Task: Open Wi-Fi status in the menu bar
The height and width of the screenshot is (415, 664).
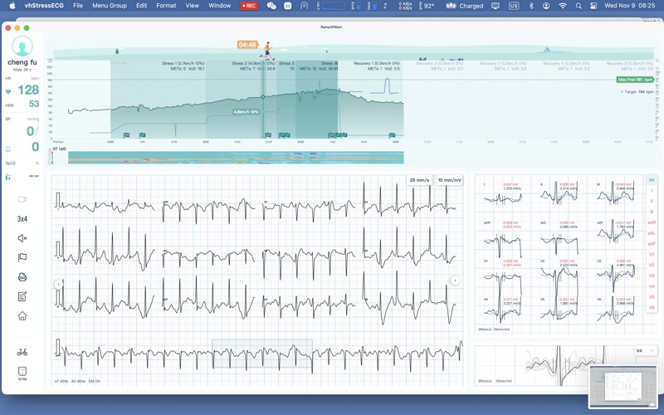Action: pyautogui.click(x=563, y=6)
